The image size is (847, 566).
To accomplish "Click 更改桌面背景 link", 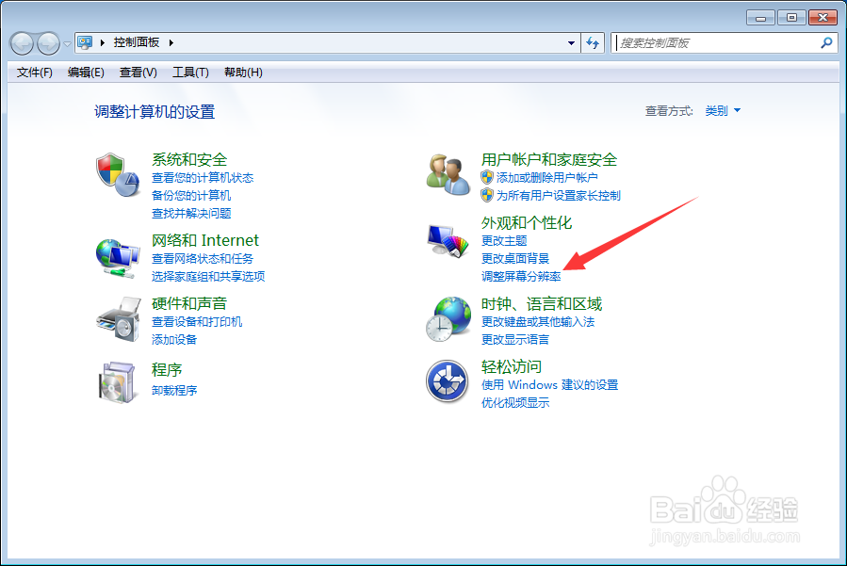I will (515, 259).
